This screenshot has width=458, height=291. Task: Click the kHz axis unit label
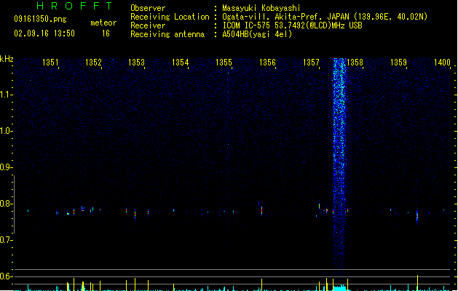coord(7,59)
